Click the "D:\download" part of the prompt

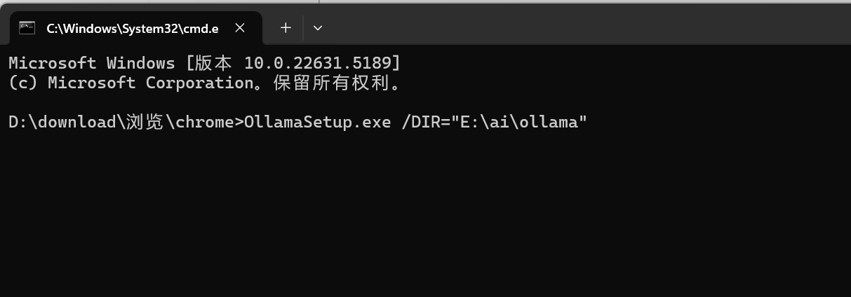(62, 122)
